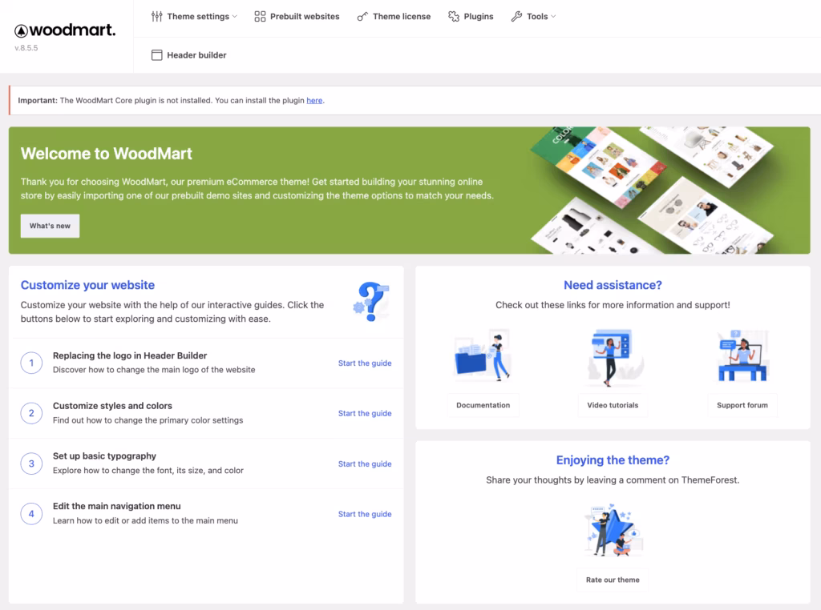Viewport: 821px width, 610px height.
Task: Click 'Explore how to change the font' text
Action: point(148,471)
